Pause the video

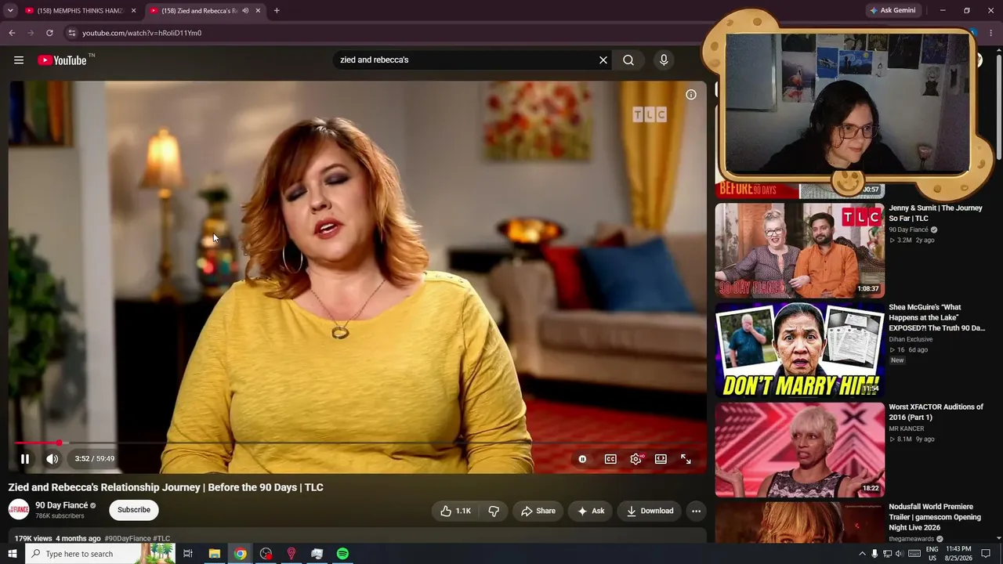pos(25,459)
